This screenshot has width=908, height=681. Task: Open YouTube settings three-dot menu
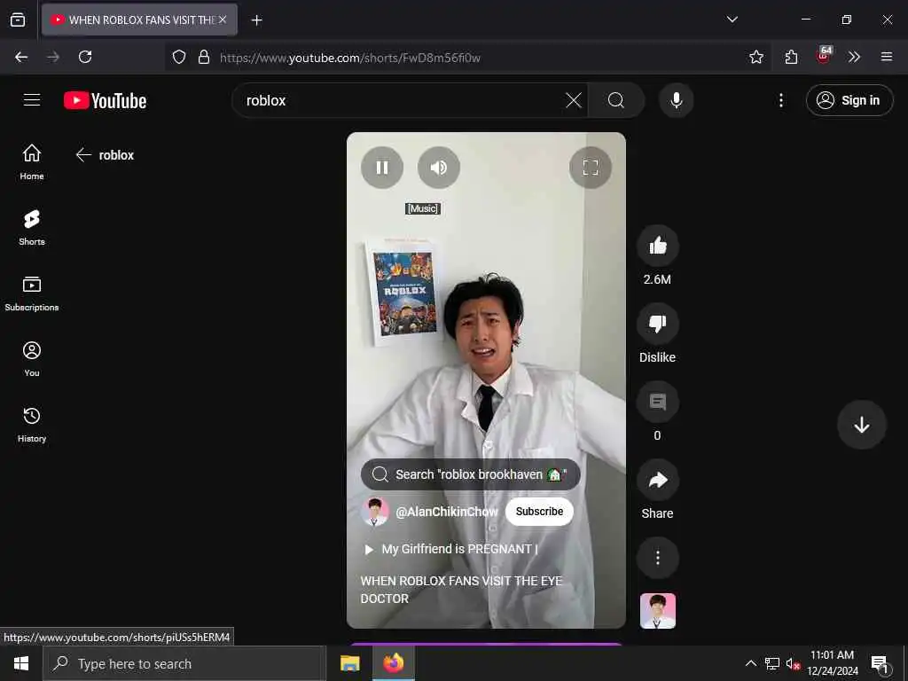coord(780,100)
